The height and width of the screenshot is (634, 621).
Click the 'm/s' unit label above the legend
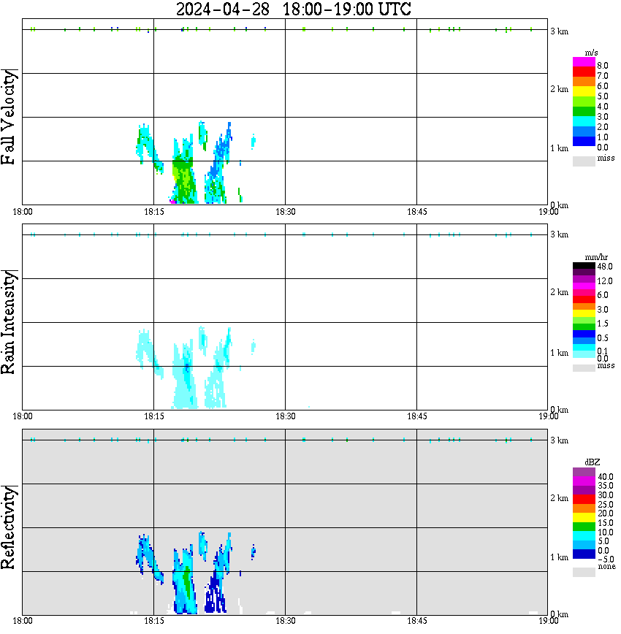tap(591, 53)
